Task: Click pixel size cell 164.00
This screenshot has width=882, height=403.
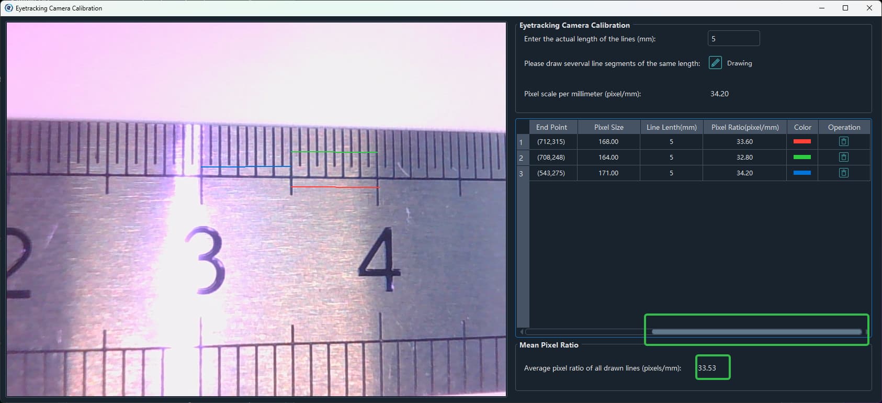Action: [x=609, y=157]
